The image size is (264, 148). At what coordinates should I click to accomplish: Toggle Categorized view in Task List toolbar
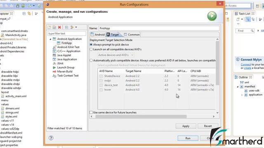coord(248,19)
